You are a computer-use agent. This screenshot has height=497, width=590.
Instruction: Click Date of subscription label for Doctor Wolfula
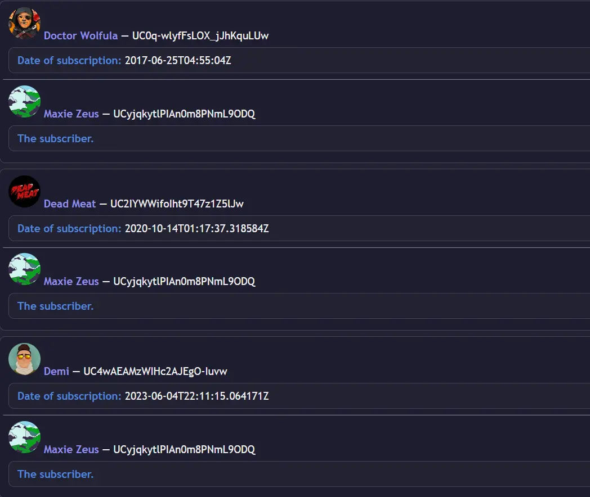click(69, 61)
